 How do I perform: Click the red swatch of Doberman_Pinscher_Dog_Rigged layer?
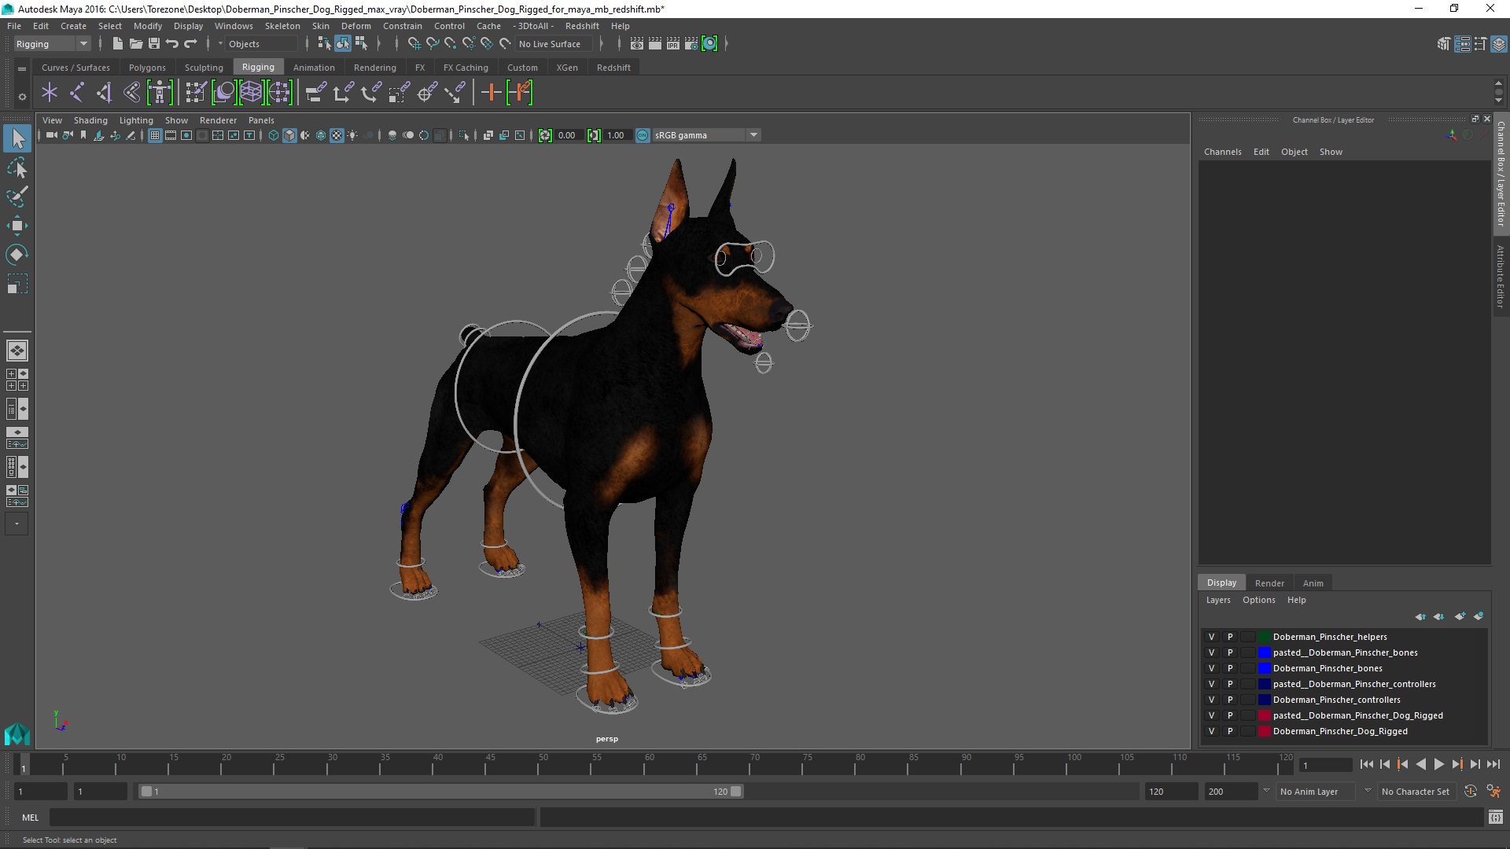click(x=1264, y=731)
